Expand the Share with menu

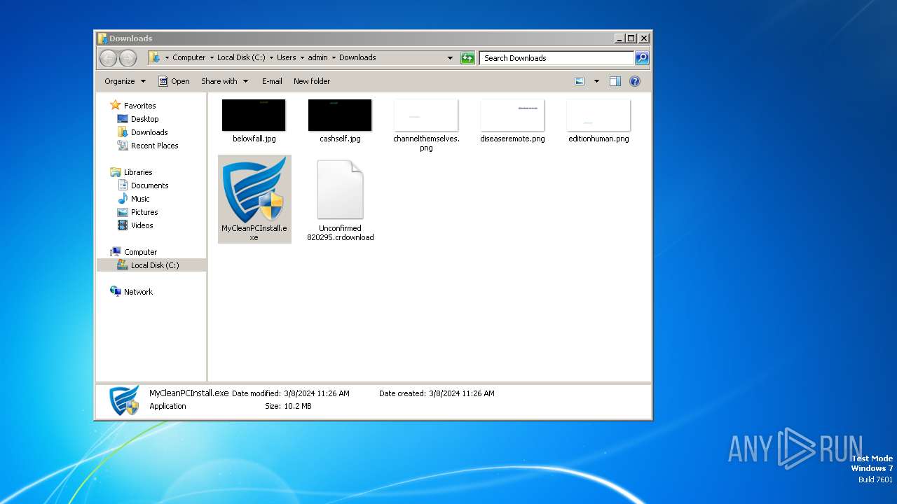[x=224, y=81]
